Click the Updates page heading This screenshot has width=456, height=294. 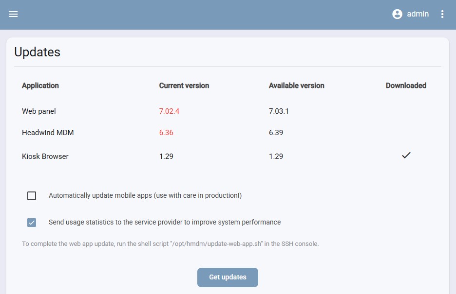(x=37, y=52)
